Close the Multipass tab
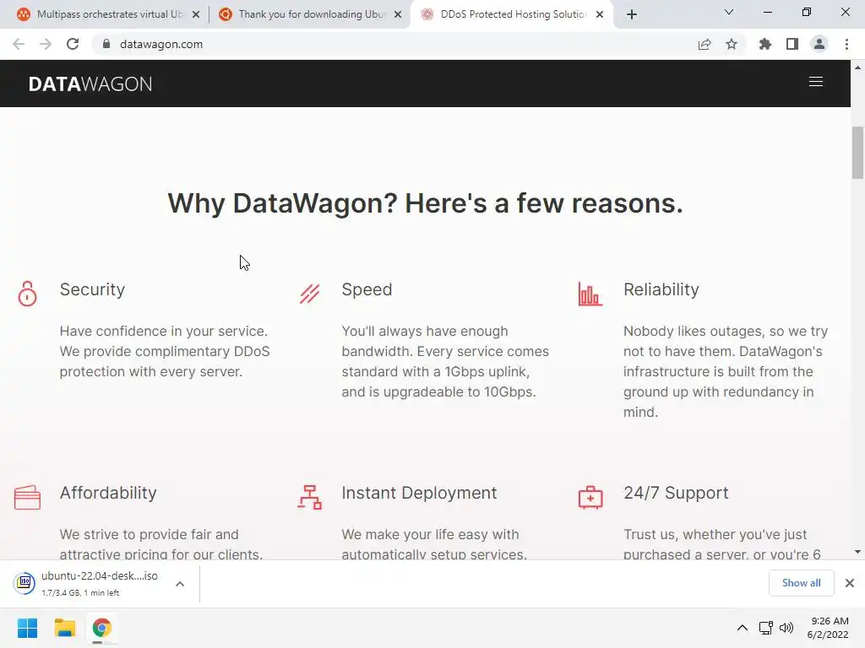The image size is (865, 648). click(x=196, y=15)
